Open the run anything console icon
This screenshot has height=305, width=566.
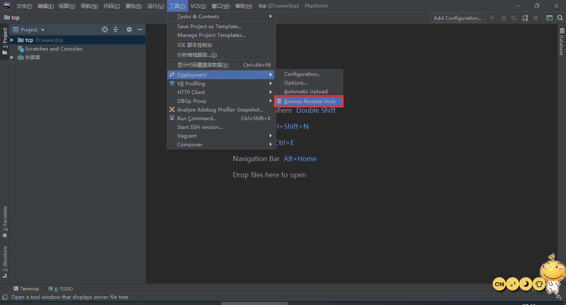click(x=549, y=18)
